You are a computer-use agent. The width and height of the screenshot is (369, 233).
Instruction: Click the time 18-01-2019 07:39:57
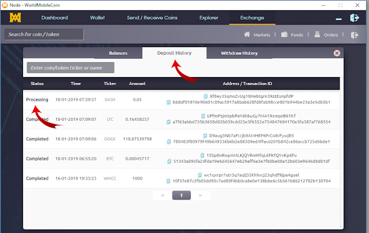[x=76, y=100]
